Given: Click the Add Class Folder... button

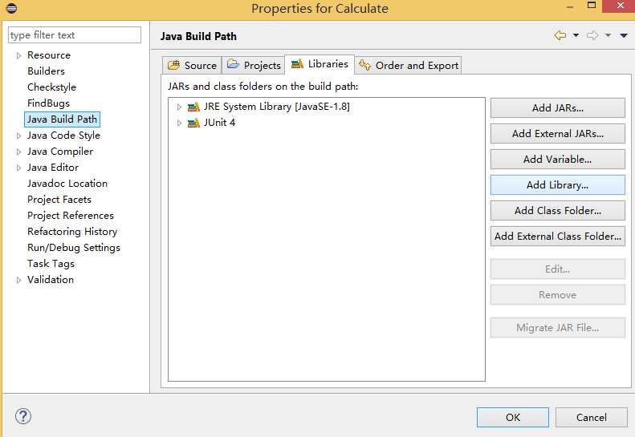Looking at the screenshot, I should [558, 210].
